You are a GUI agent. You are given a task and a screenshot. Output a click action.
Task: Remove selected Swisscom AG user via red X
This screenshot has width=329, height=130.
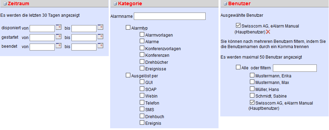pyautogui.click(x=268, y=32)
